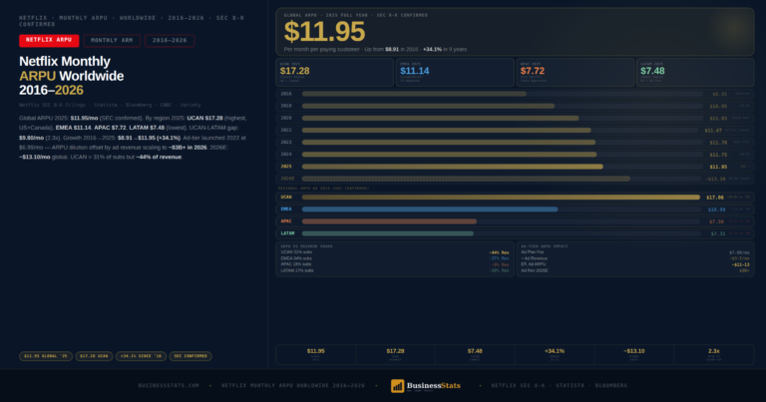Click the $11.95 stat in the bottom summary strip

point(315,351)
